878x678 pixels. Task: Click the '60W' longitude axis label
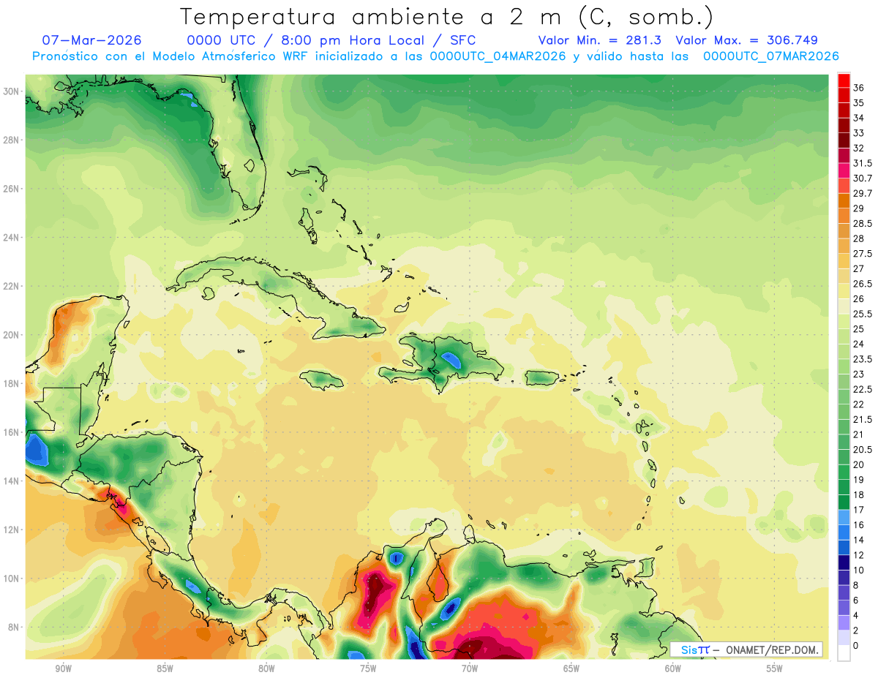[673, 668]
